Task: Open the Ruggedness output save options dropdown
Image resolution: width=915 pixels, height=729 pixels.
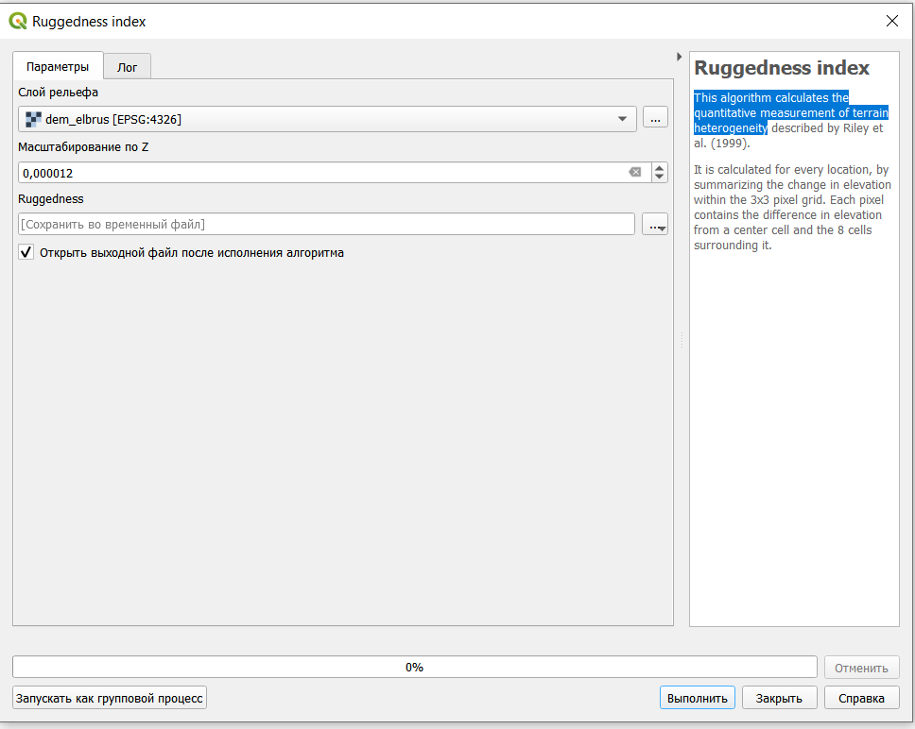Action: coord(655,225)
